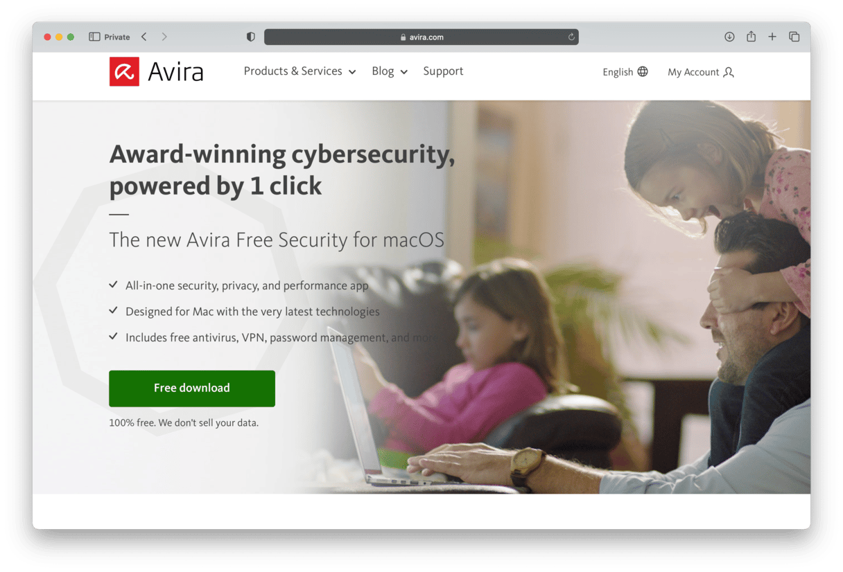Add a new tab with plus icon
Image resolution: width=843 pixels, height=572 pixels.
coord(772,37)
